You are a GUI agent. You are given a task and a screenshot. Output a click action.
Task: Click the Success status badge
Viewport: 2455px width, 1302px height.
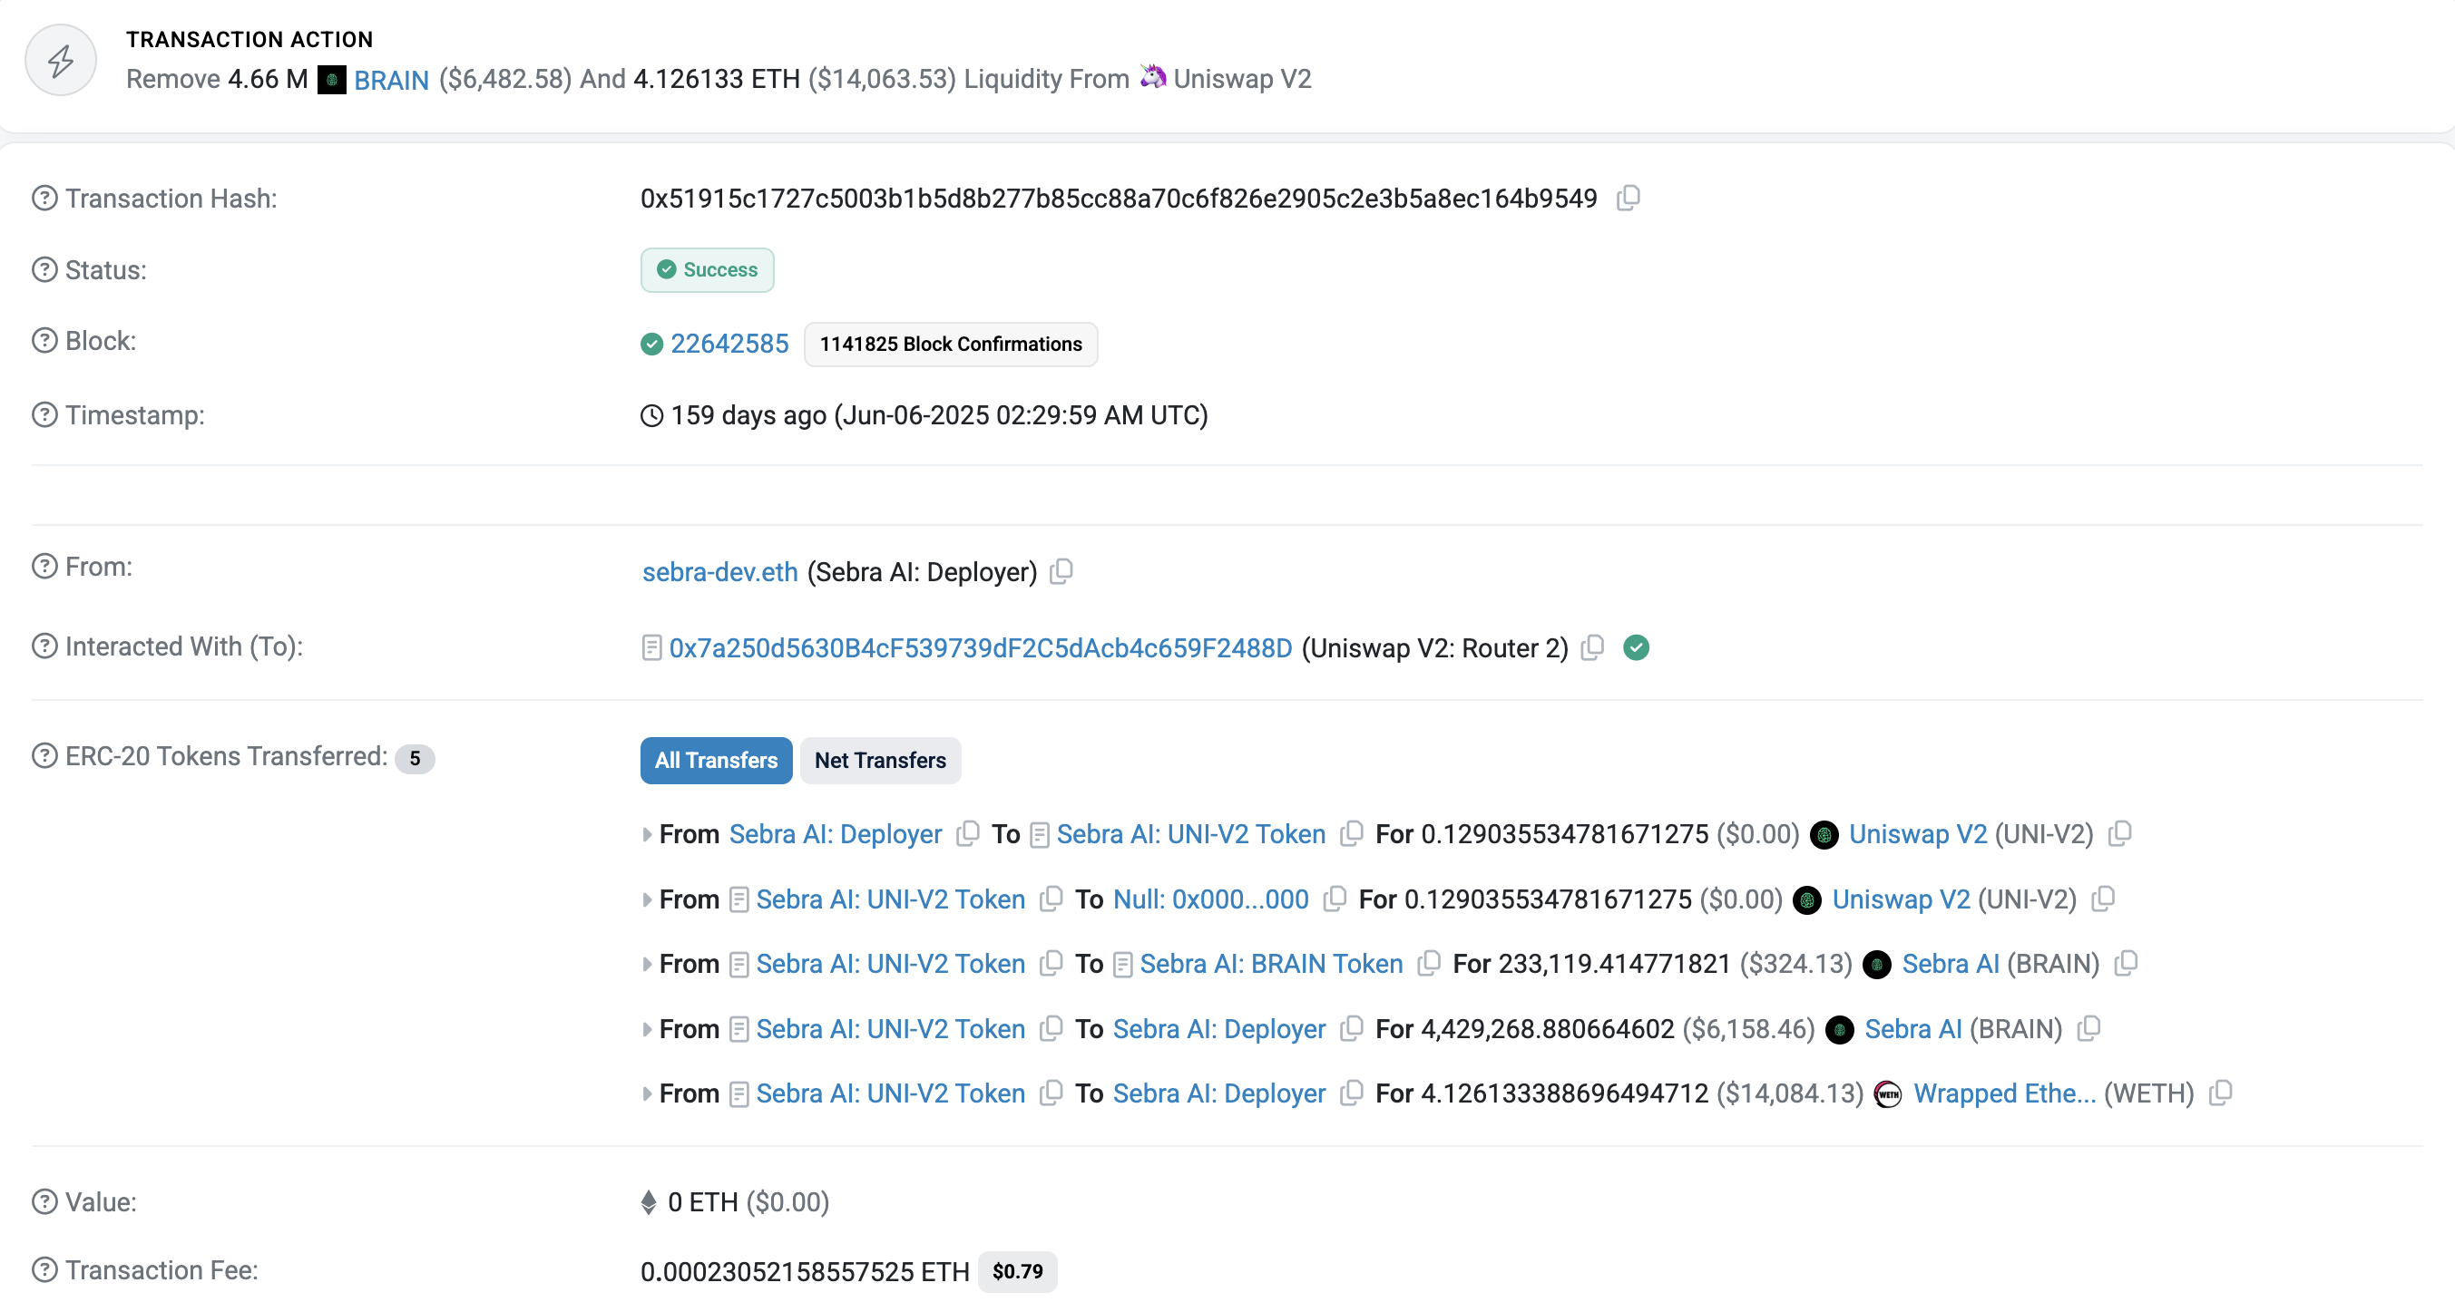[707, 269]
